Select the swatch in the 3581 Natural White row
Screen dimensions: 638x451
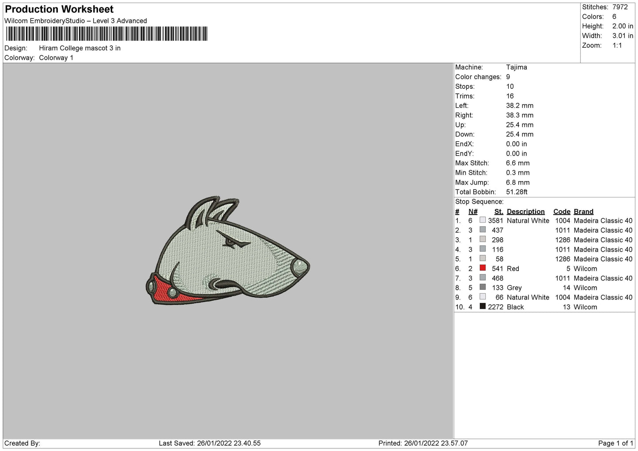[483, 220]
